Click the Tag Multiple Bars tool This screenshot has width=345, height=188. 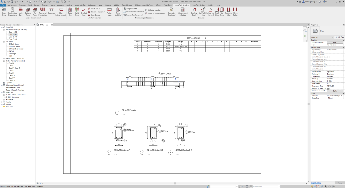coord(203,12)
